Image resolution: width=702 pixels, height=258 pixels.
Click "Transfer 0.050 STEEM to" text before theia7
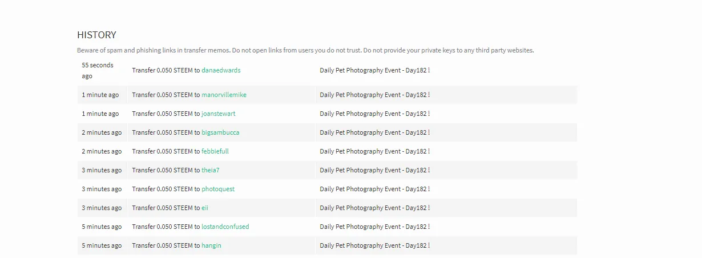166,170
